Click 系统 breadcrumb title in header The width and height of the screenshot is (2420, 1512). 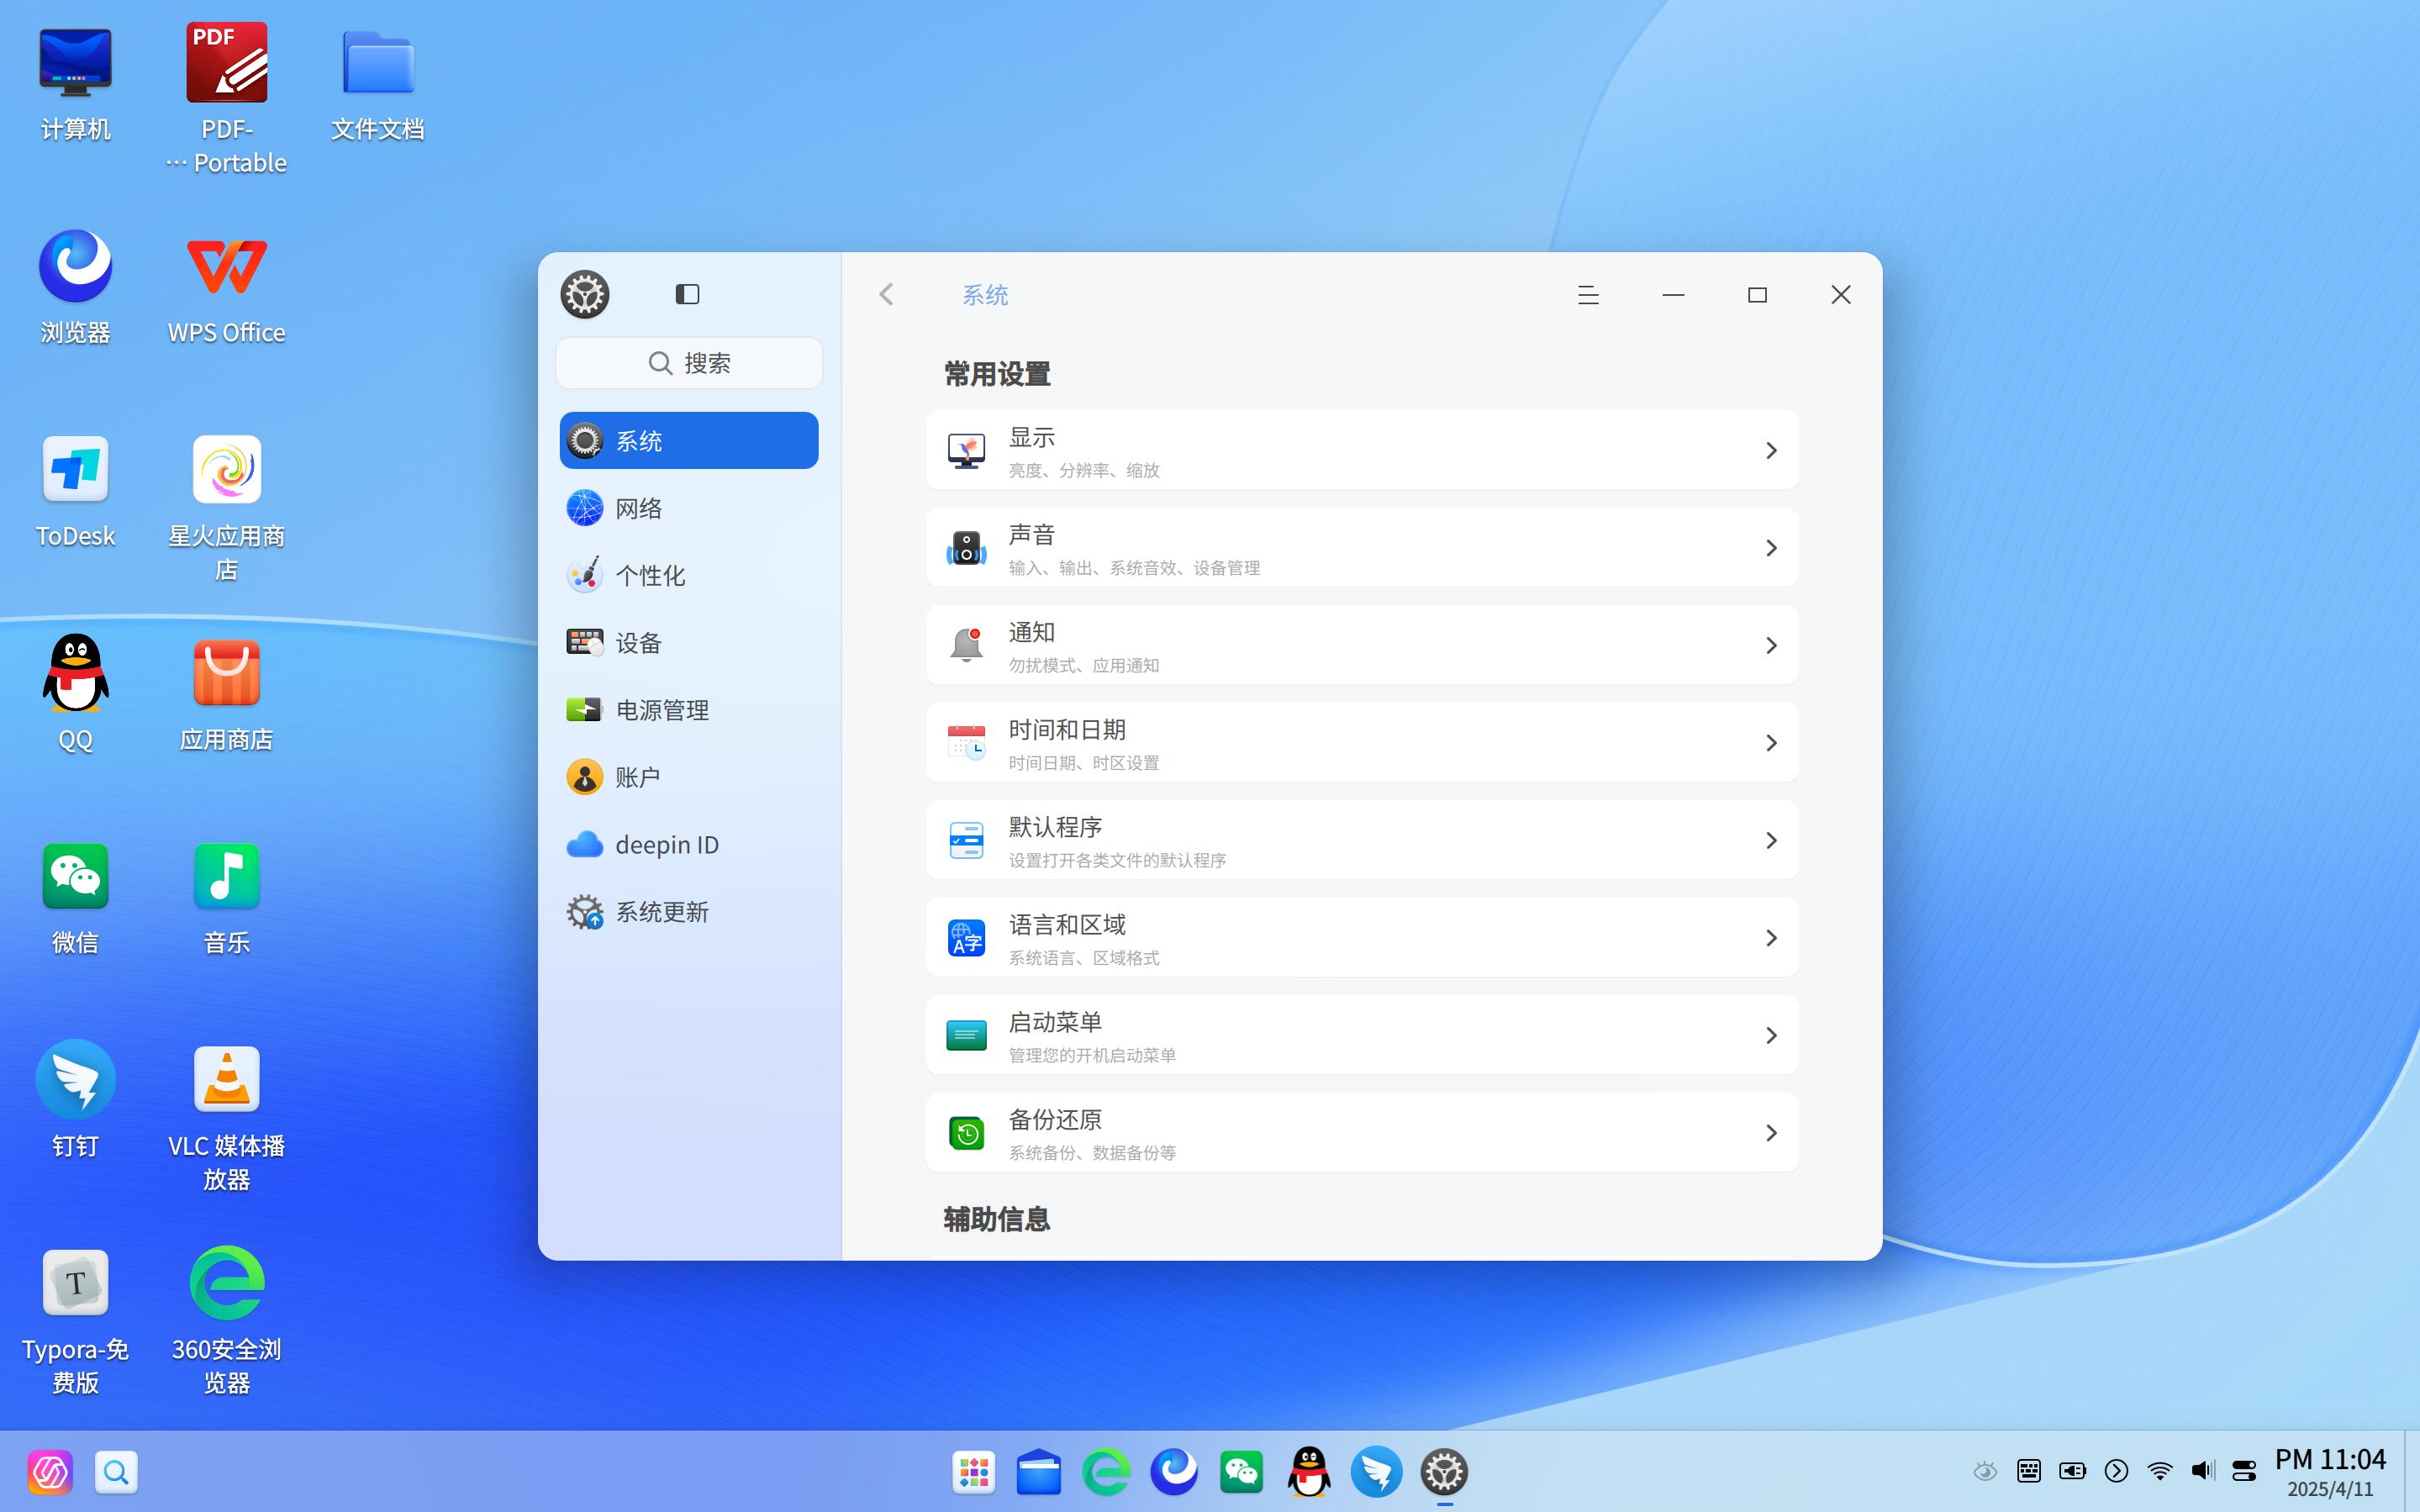coord(985,294)
